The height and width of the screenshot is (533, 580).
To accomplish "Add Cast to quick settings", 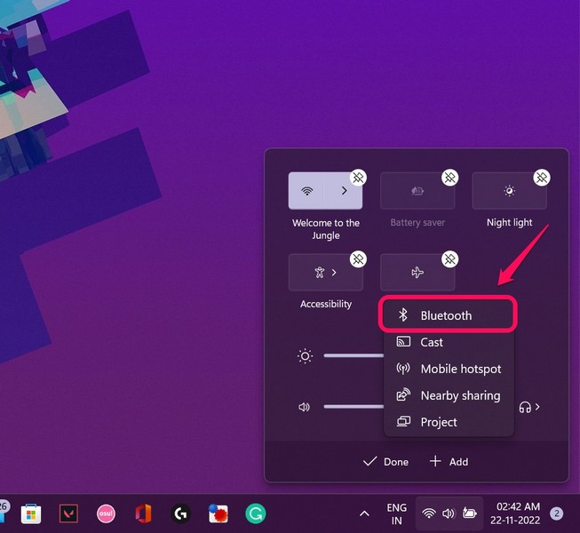I will point(449,342).
